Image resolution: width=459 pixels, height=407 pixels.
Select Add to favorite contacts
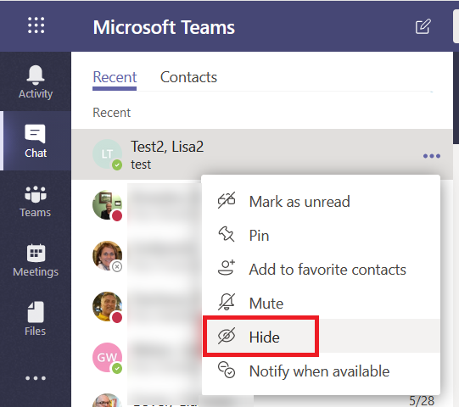(x=321, y=269)
